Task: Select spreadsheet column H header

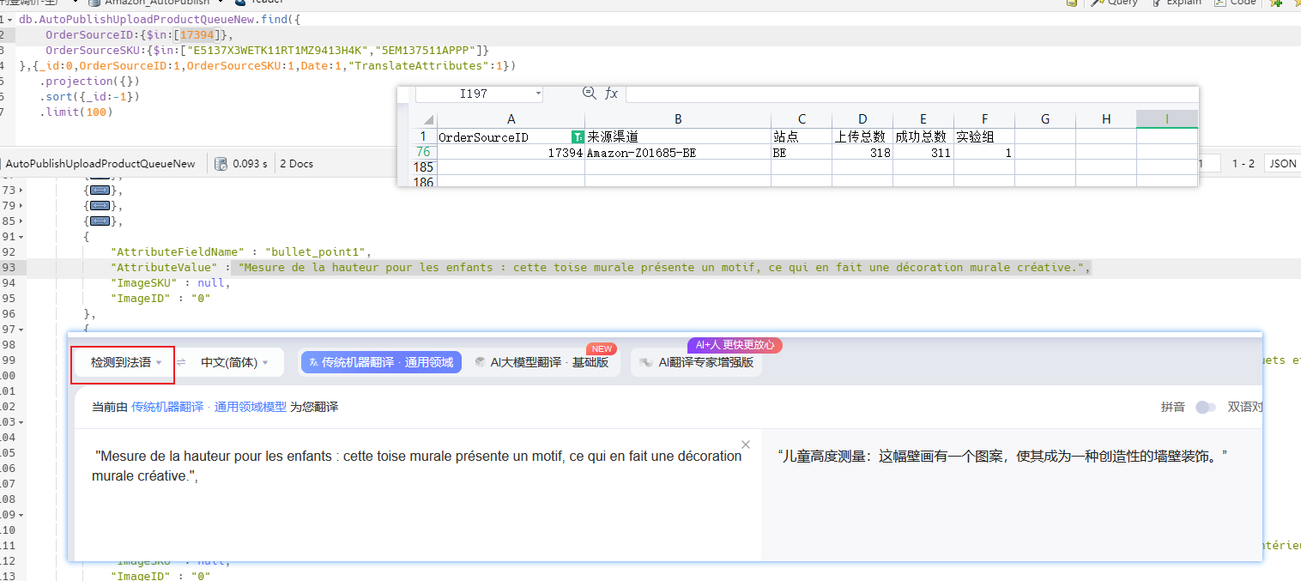Action: [1106, 119]
